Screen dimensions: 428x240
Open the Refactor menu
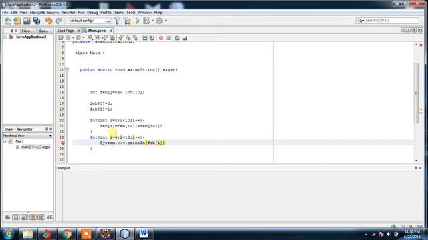68,13
